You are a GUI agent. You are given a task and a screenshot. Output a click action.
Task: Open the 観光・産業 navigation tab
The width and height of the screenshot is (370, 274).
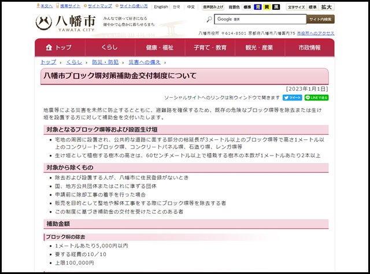259,47
